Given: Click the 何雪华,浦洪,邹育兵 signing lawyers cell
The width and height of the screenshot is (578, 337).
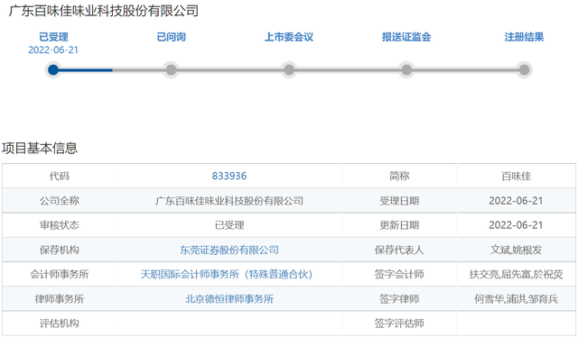Looking at the screenshot, I should pos(516,299).
